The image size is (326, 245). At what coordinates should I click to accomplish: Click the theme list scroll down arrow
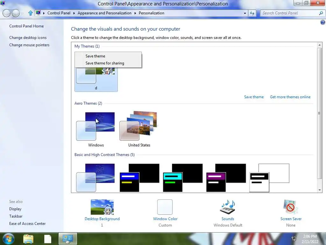tap(320, 190)
